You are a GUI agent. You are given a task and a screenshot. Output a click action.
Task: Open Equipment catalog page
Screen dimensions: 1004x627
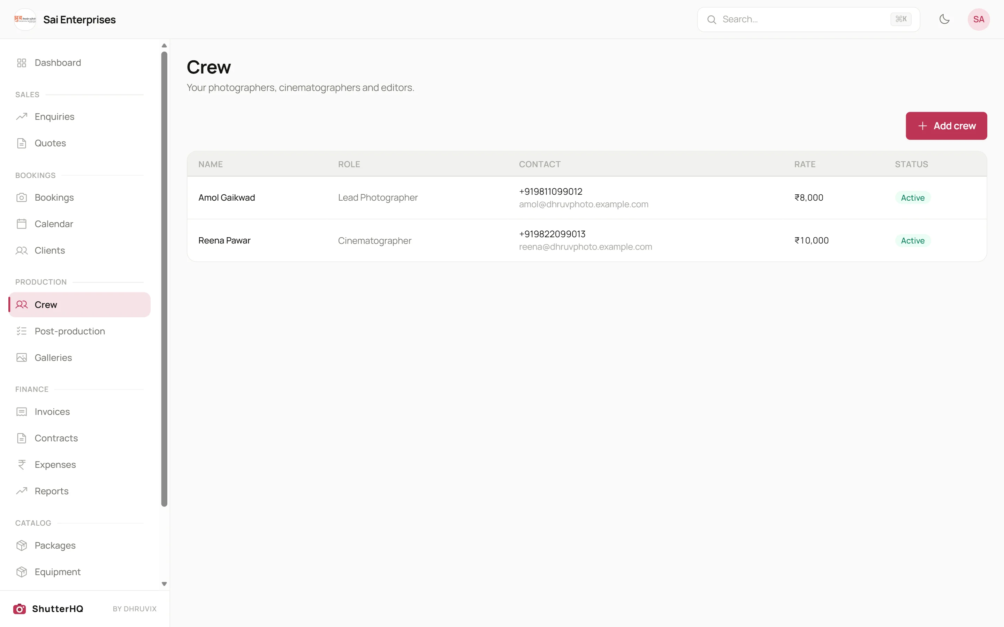pos(79,572)
